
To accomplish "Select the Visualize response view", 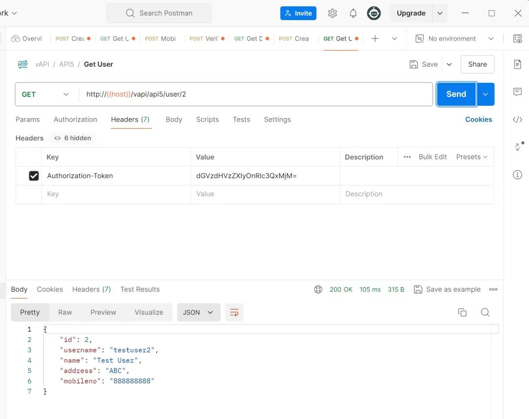I will point(149,312).
